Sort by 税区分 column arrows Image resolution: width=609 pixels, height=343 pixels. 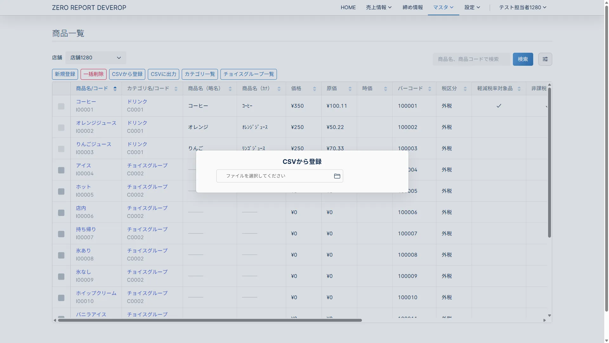point(465,89)
